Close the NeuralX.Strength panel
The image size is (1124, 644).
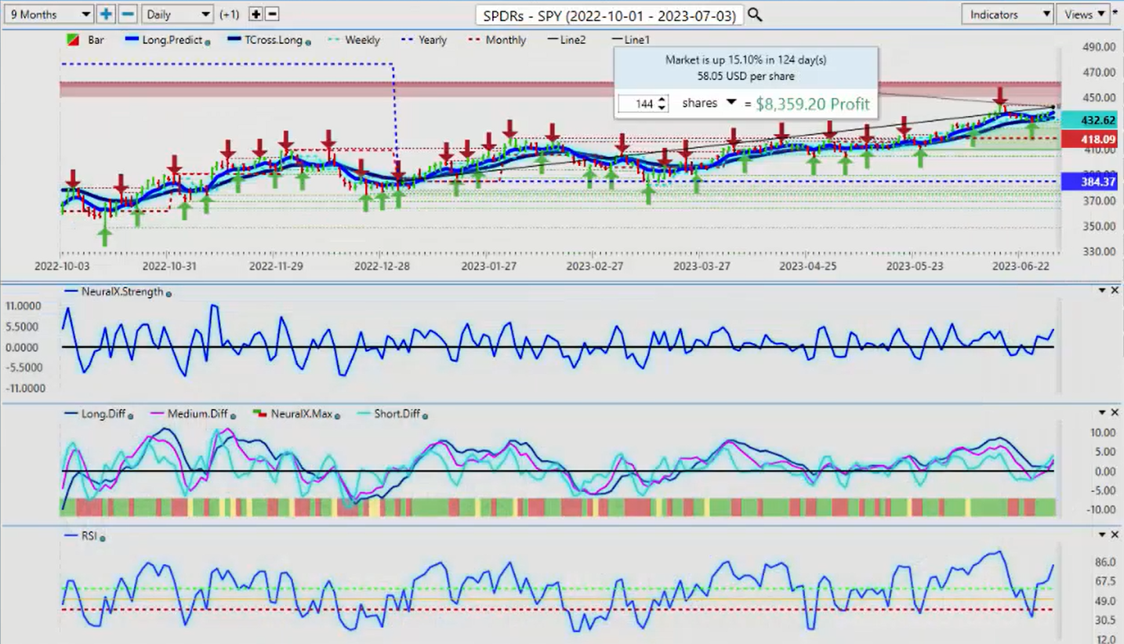(1115, 291)
